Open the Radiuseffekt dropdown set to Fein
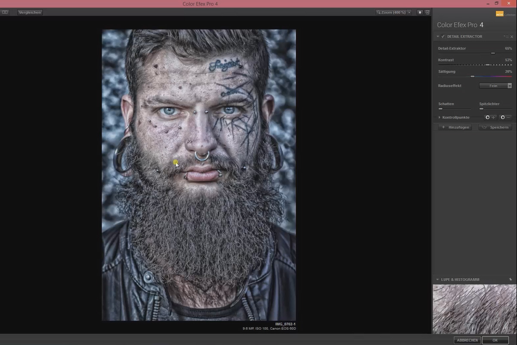517x345 pixels. [x=495, y=86]
